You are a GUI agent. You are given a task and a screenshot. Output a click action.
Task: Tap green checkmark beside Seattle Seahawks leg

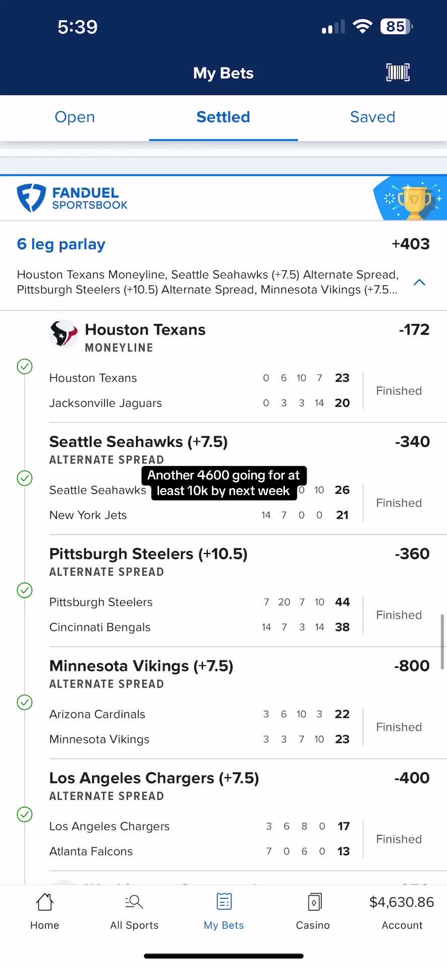click(x=25, y=478)
